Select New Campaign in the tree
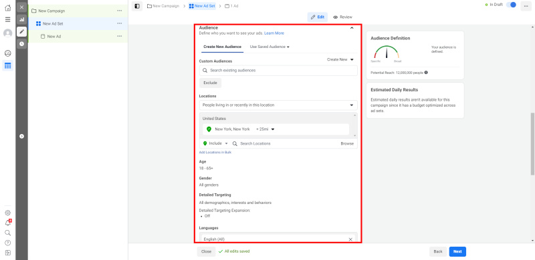The width and height of the screenshot is (535, 260). pyautogui.click(x=51, y=11)
